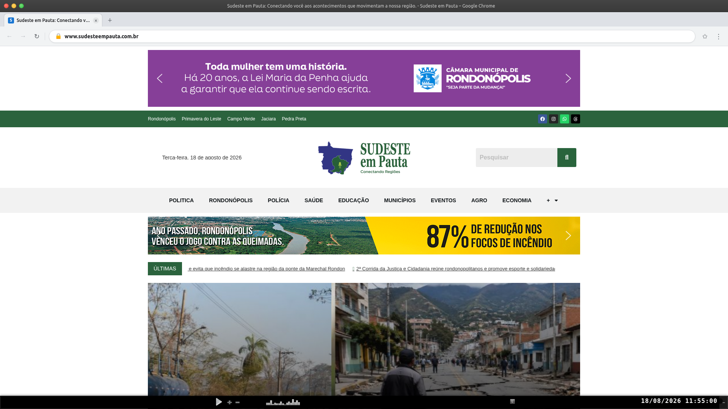Open the POLÍCIA menu item
The image size is (728, 409).
(278, 200)
